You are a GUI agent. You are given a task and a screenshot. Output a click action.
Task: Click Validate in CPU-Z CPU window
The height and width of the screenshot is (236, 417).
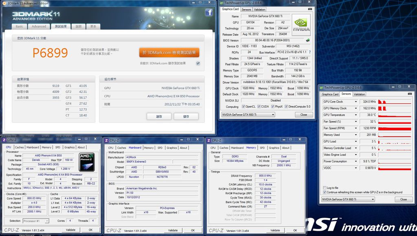pos(70,230)
